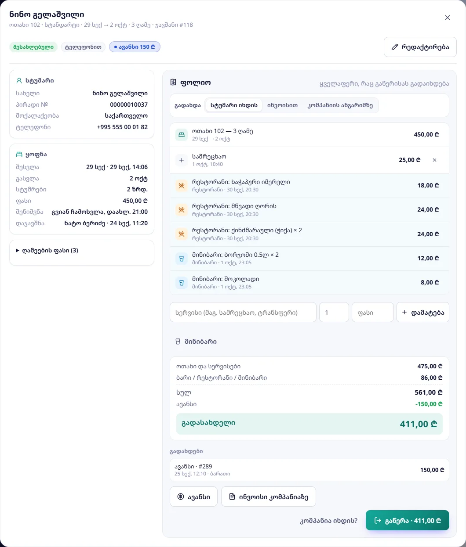
Task: Click the ავანსი advance payment button
Action: coord(193,497)
